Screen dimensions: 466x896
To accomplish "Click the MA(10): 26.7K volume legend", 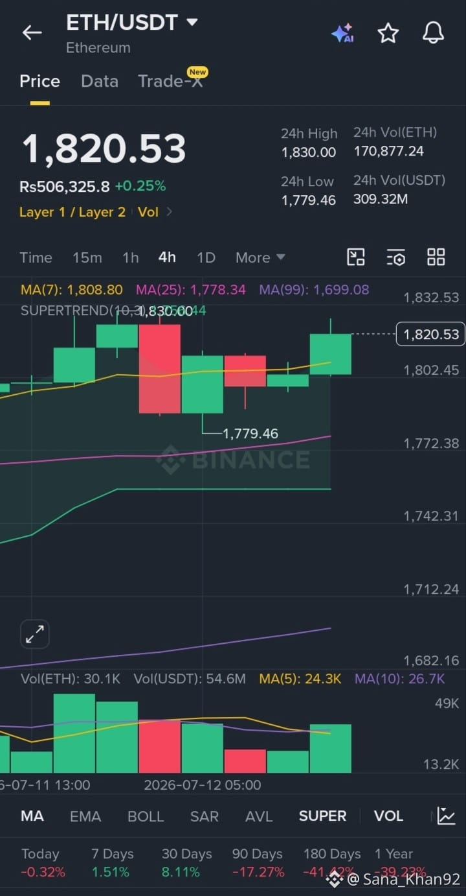I will tap(399, 679).
